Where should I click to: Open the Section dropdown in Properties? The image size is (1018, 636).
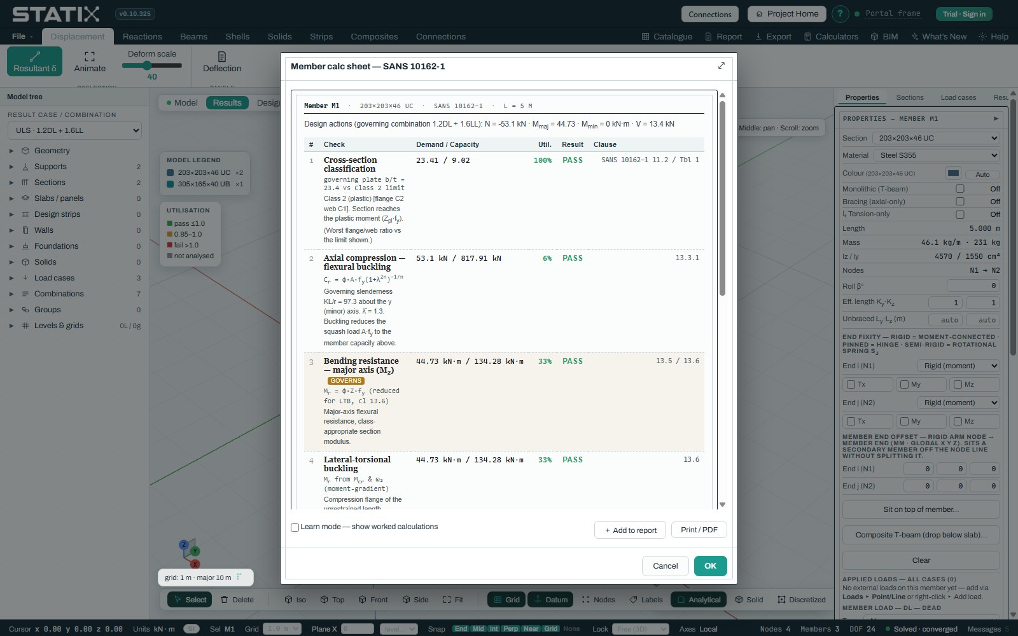pos(936,138)
